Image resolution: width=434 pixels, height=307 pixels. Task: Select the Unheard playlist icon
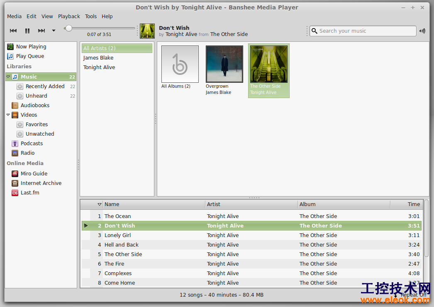tap(20, 96)
